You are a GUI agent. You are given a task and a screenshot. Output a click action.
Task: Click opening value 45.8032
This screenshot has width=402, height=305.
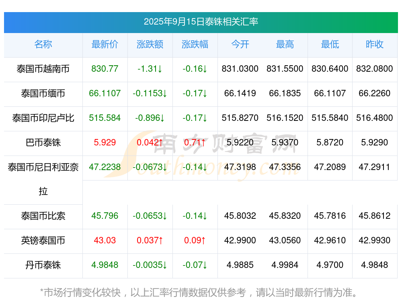[x=240, y=216]
